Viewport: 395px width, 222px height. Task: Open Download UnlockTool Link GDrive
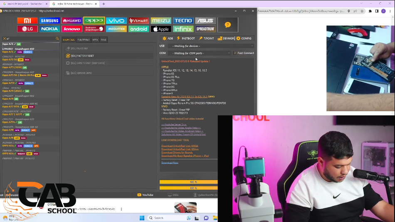click(180, 149)
